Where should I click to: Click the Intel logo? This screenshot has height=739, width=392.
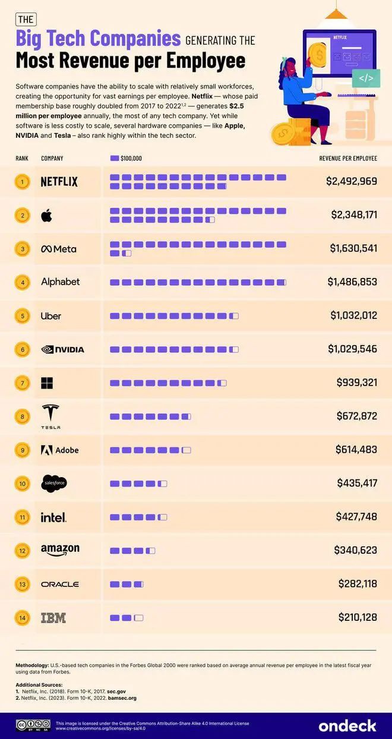click(x=53, y=517)
